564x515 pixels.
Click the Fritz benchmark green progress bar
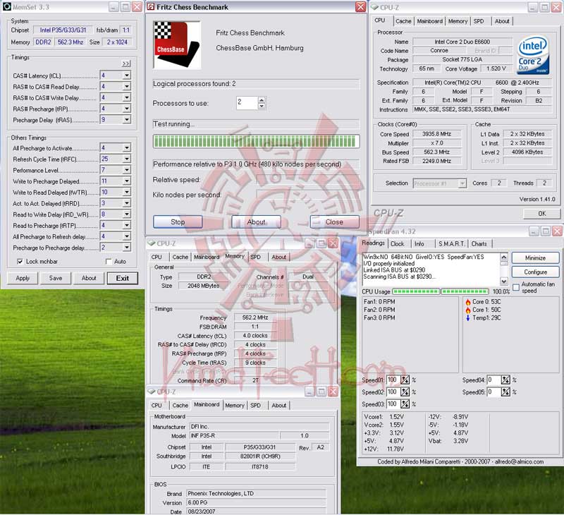click(256, 141)
